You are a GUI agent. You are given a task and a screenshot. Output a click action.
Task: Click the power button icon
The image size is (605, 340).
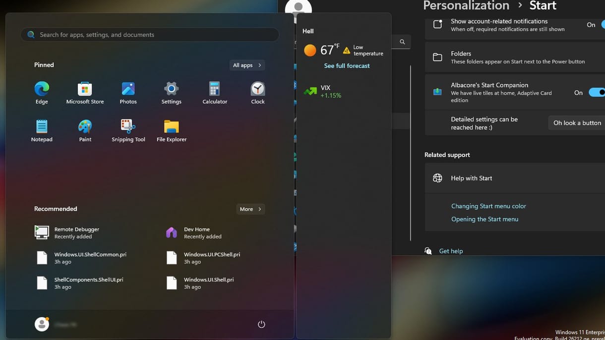pyautogui.click(x=261, y=324)
